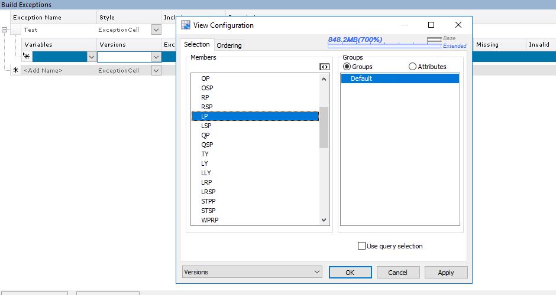Select member LSP in list
This screenshot has width=556, height=295.
(206, 126)
